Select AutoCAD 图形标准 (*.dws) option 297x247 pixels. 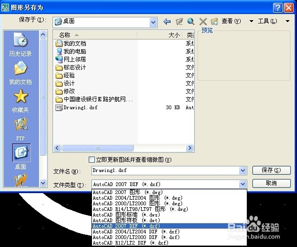pos(169,215)
